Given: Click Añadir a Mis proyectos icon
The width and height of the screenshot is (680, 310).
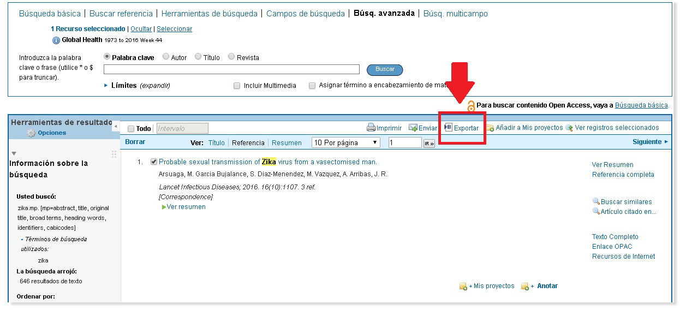Looking at the screenshot, I should (x=490, y=128).
